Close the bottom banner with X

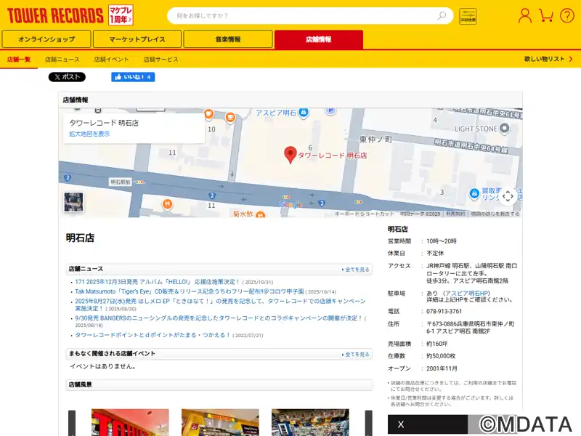point(401,425)
